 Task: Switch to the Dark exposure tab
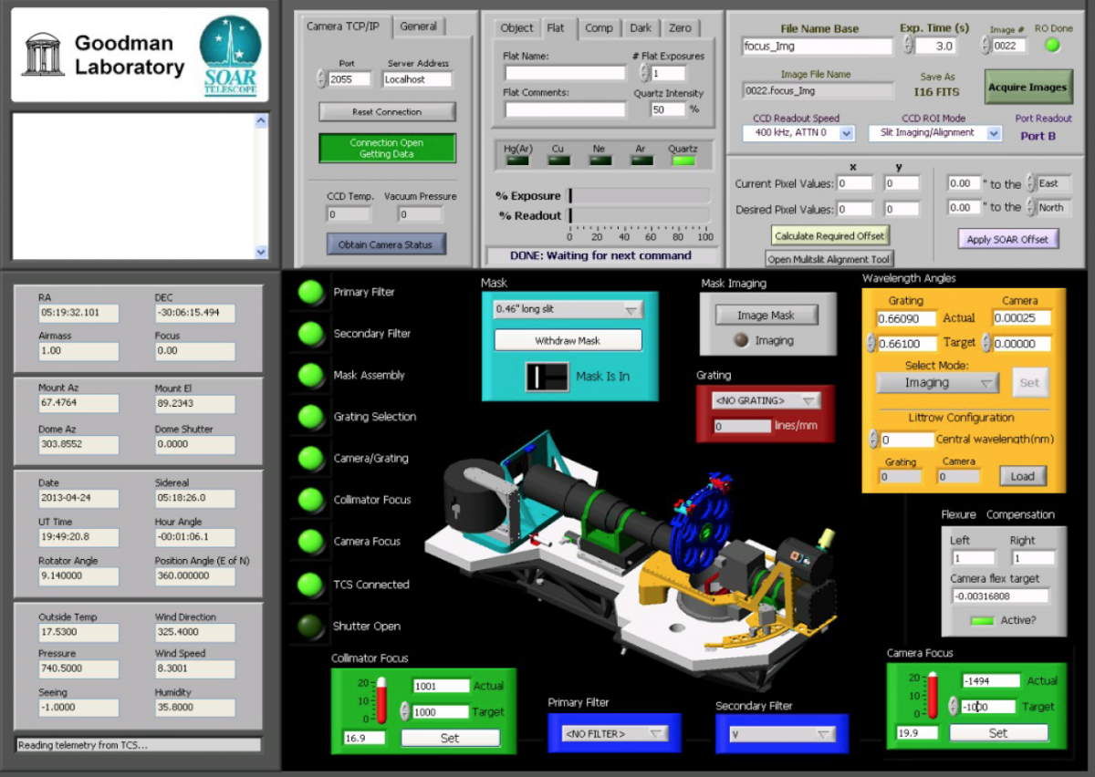coord(641,27)
